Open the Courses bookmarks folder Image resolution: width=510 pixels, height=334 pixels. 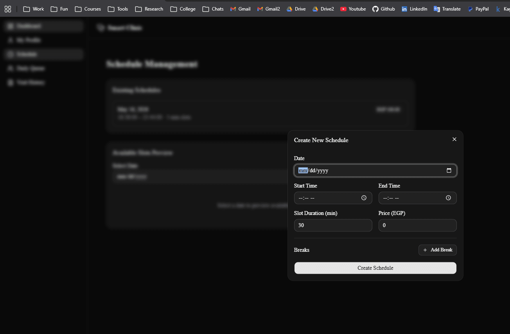pyautogui.click(x=88, y=9)
